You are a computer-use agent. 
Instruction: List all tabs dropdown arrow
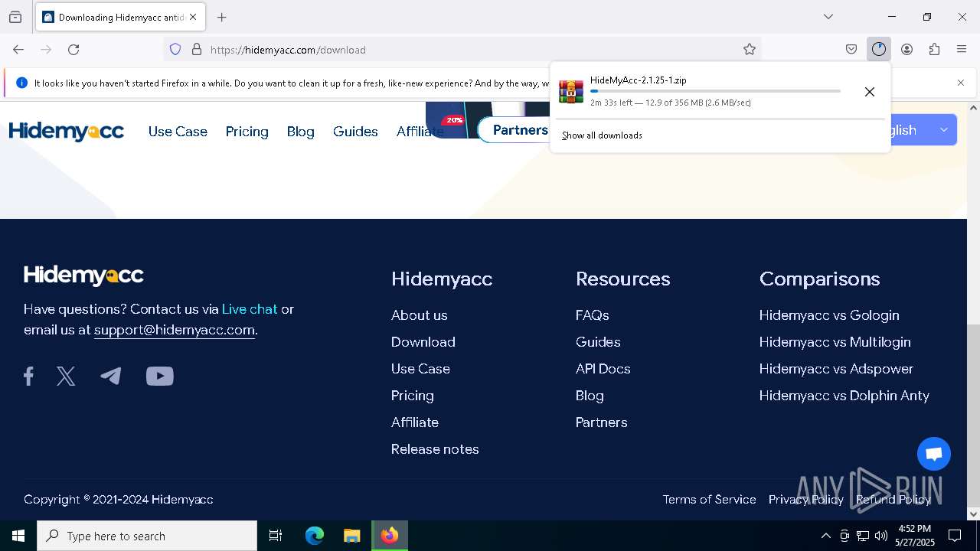828,17
